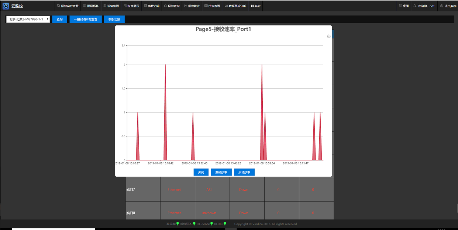This screenshot has height=230, width=458.
Task: Open the 欢迎你, ndt user menu
Action: (424, 6)
